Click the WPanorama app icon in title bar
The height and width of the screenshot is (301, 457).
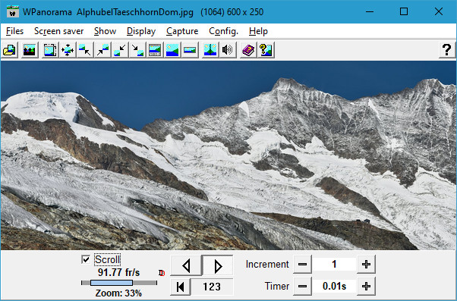point(13,11)
